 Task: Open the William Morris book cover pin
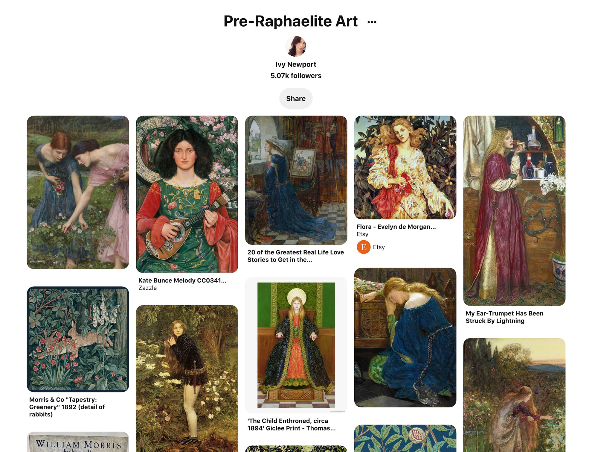tap(78, 442)
